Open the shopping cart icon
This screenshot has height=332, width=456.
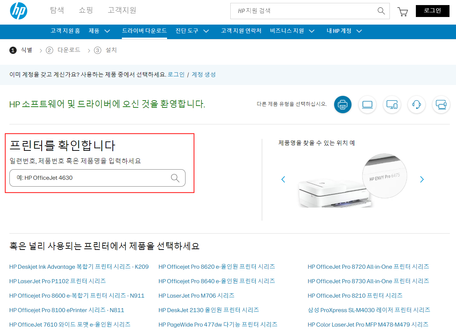pos(402,12)
